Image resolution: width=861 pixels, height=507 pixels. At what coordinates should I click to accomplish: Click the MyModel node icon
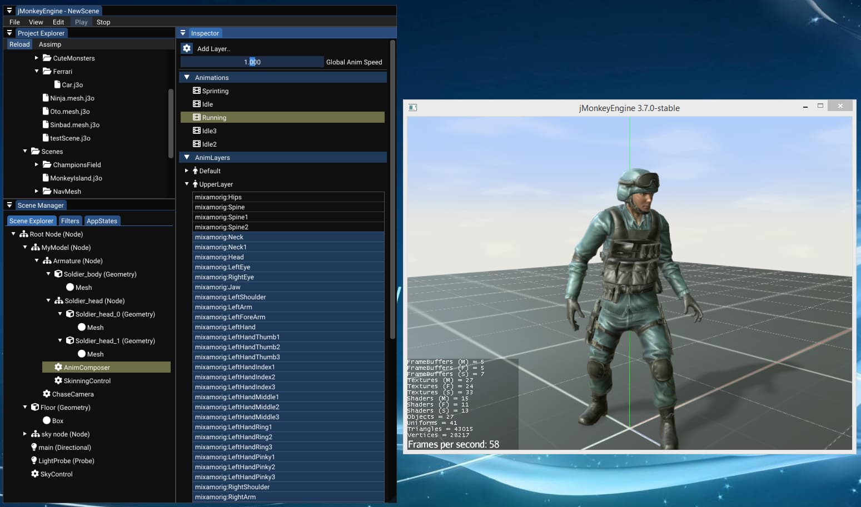point(36,247)
